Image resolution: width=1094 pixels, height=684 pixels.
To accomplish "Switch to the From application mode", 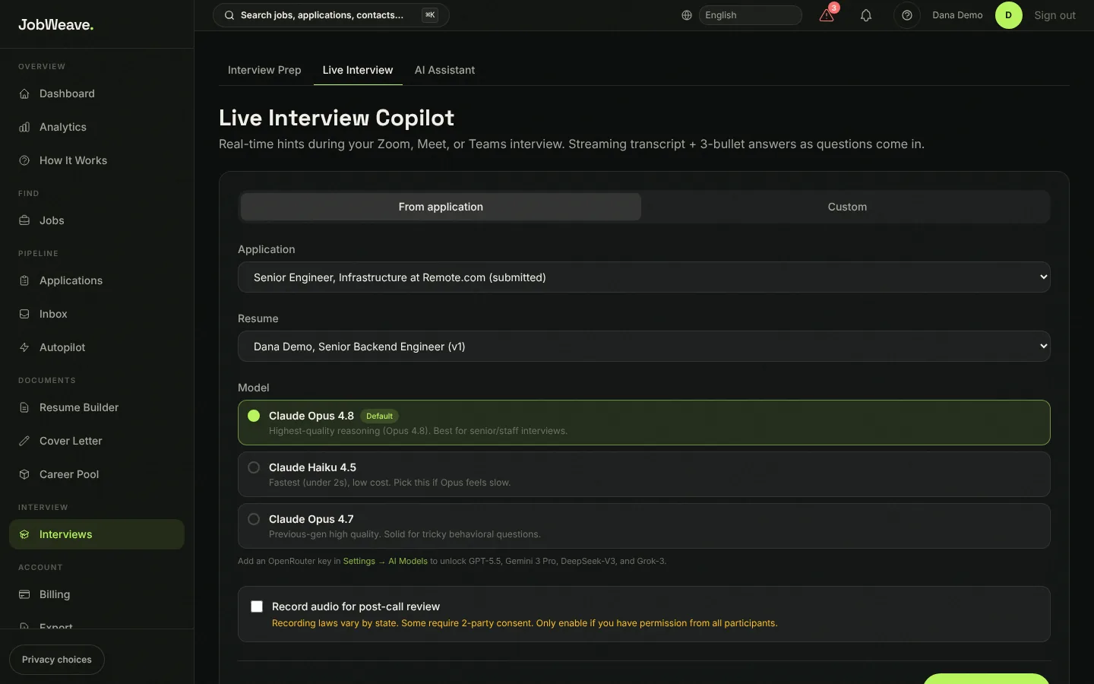I will pos(441,207).
